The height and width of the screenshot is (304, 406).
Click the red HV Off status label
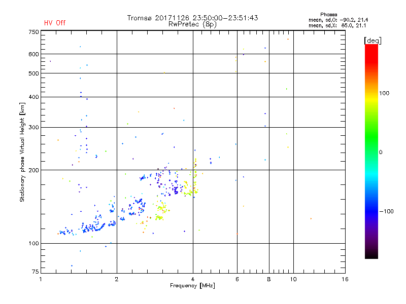[x=55, y=23]
